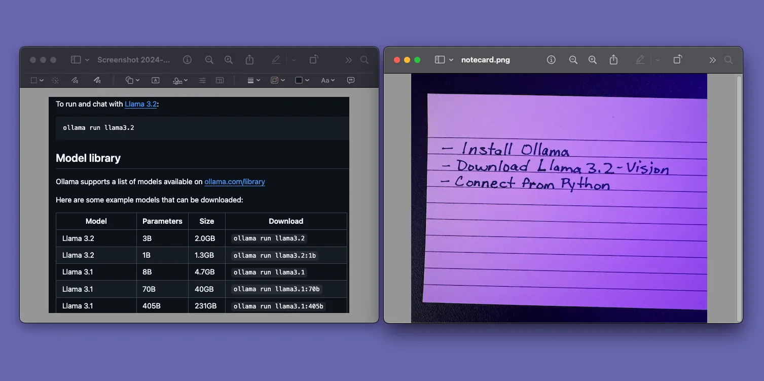This screenshot has height=381, width=764.
Task: Select the Instant Alpha magic wand tool
Action: [55, 80]
